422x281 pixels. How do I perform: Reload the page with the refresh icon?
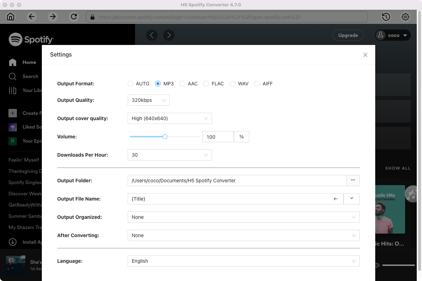[x=74, y=17]
